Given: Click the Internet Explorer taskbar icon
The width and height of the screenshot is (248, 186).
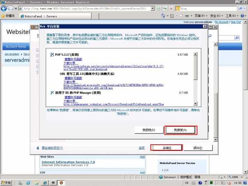Looking at the screenshot, I should pyautogui.click(x=45, y=183).
